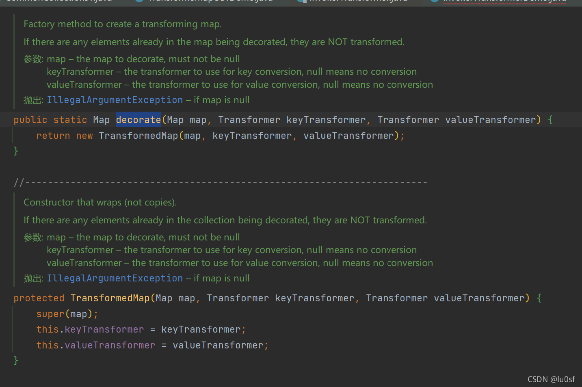Click TransformedMap in the return new statement
582x387 pixels.
click(138, 136)
